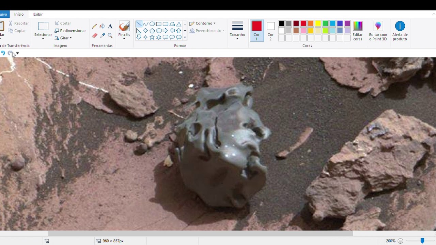Click the zoom slider handle
436x245 pixels.
(422, 241)
